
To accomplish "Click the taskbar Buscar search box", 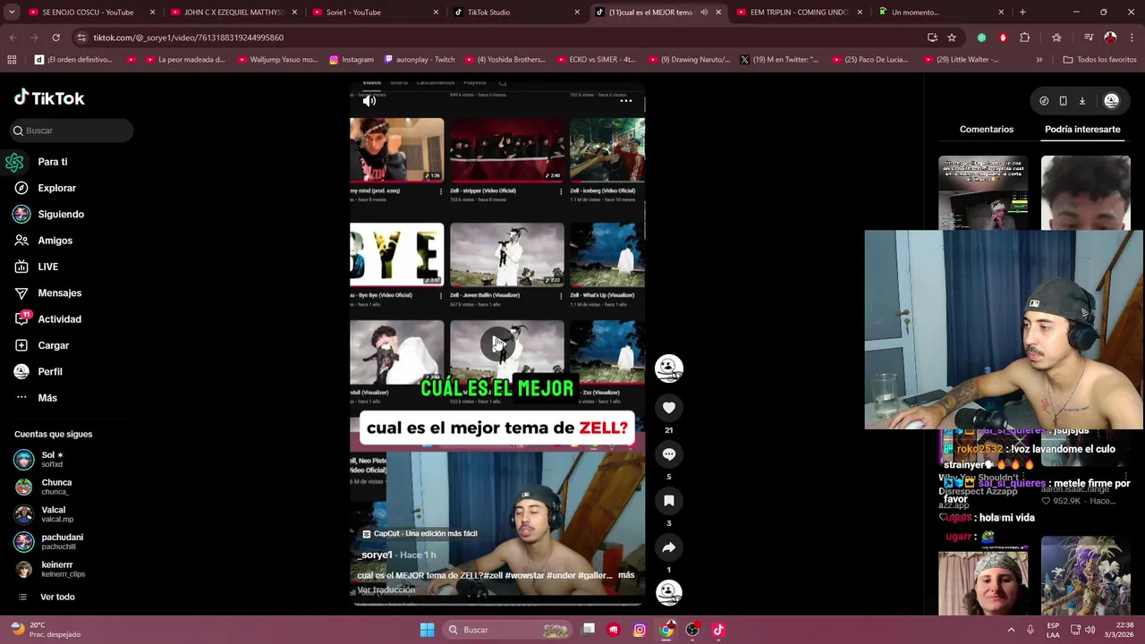I will pos(507,630).
